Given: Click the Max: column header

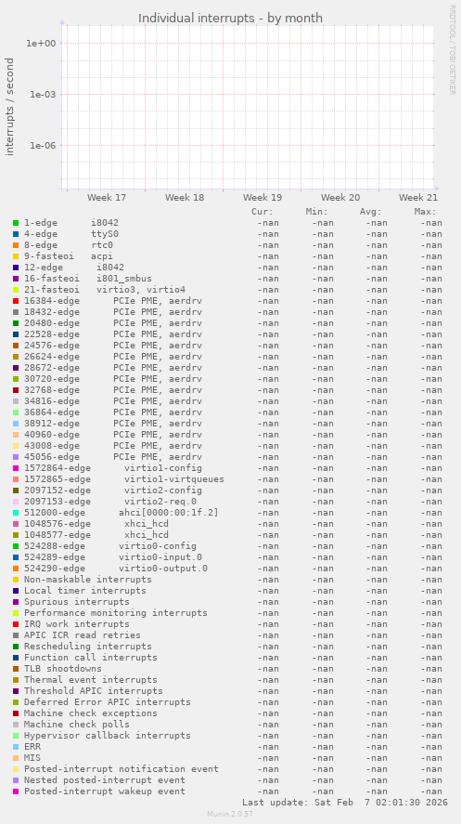Looking at the screenshot, I should [x=426, y=212].
